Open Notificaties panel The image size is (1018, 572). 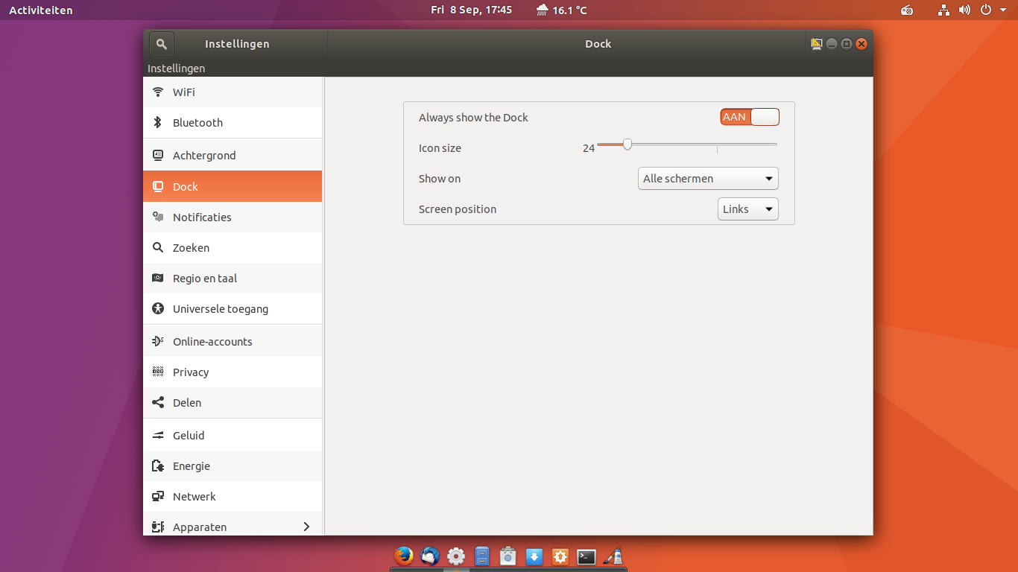click(233, 217)
